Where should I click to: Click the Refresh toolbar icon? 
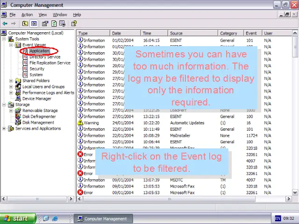pos(54,24)
